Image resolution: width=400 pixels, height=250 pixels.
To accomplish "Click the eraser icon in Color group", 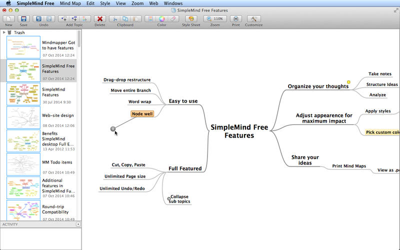I will tap(172, 18).
